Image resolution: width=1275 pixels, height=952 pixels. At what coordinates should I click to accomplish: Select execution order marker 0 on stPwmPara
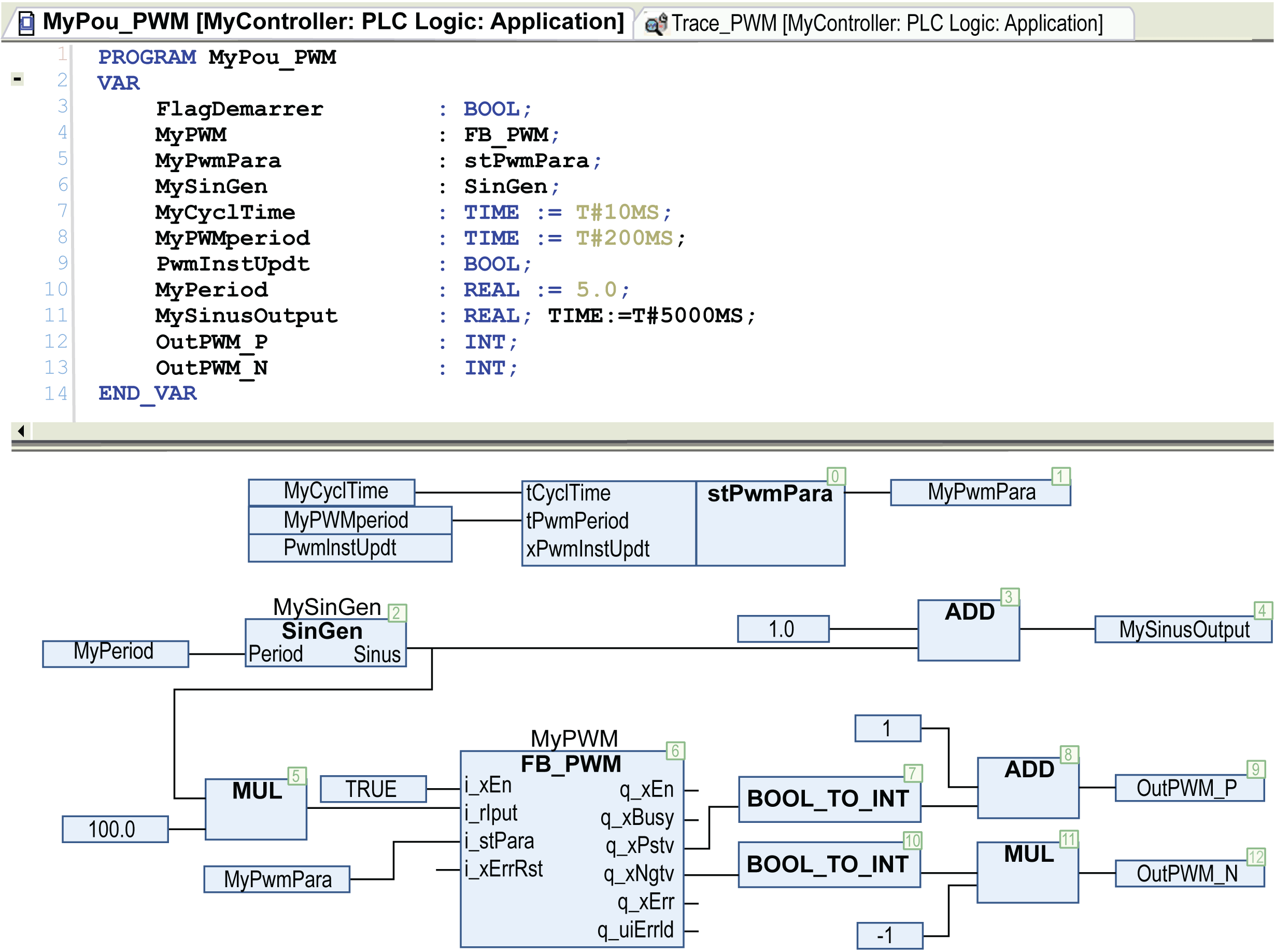835,476
